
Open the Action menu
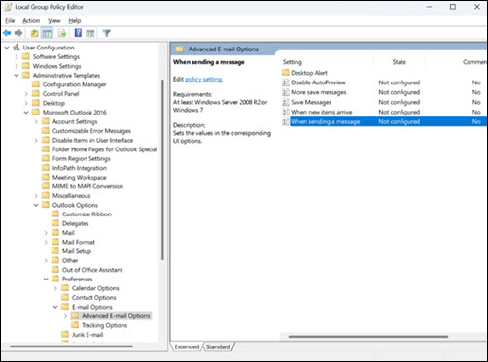(x=31, y=21)
